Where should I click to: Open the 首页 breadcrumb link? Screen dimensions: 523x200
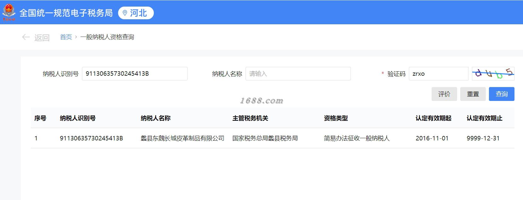tap(66, 37)
